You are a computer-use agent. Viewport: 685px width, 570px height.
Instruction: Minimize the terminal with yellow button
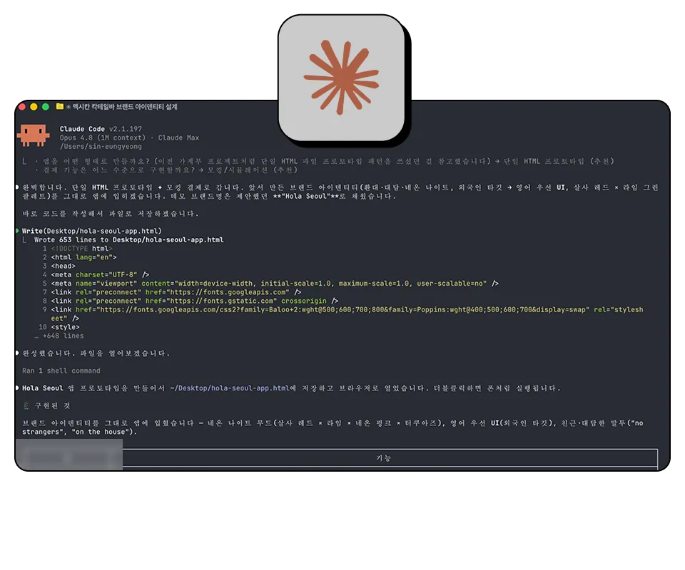pos(34,106)
